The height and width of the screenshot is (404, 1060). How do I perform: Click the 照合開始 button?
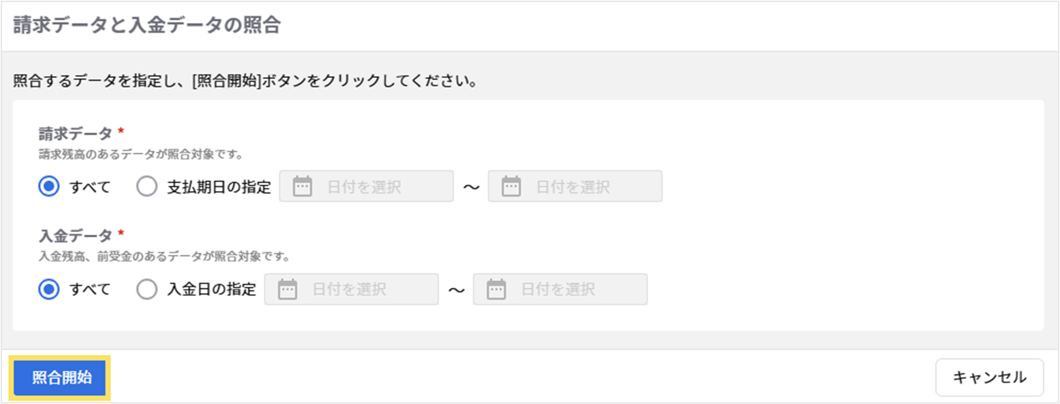pos(61,378)
